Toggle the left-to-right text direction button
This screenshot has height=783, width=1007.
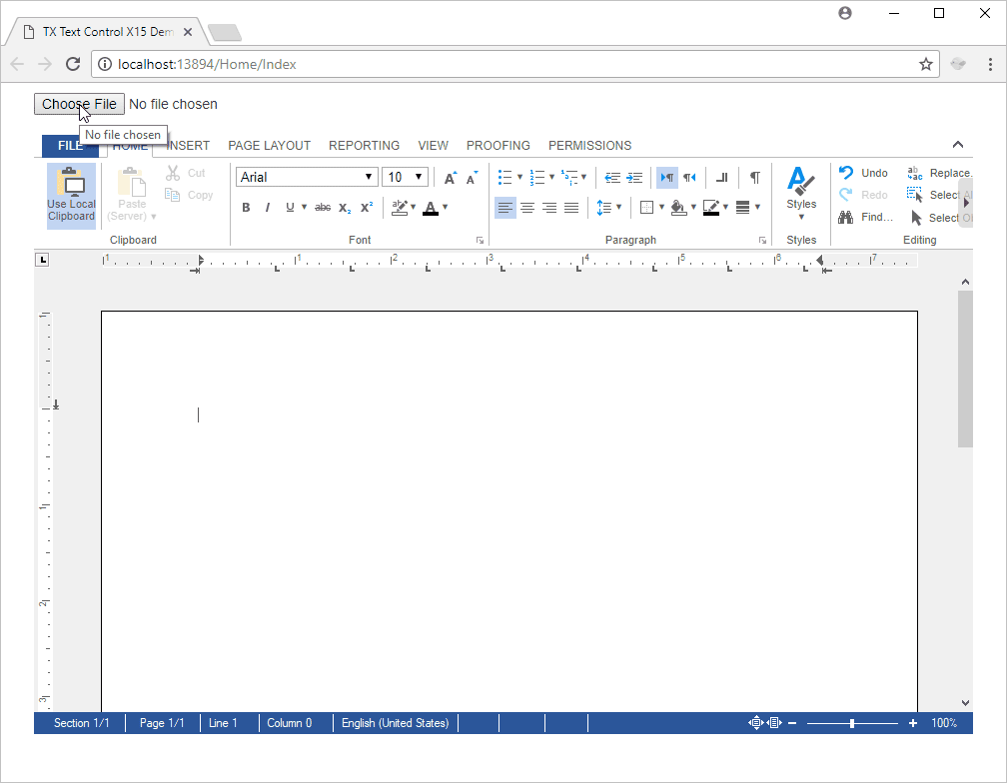click(x=666, y=177)
